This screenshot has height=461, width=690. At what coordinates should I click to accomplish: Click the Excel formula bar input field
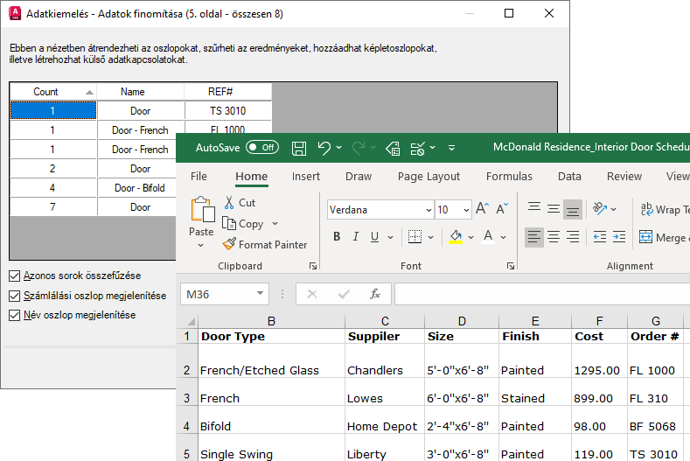[x=542, y=294]
